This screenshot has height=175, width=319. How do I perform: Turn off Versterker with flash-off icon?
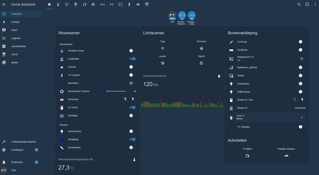coord(125,99)
